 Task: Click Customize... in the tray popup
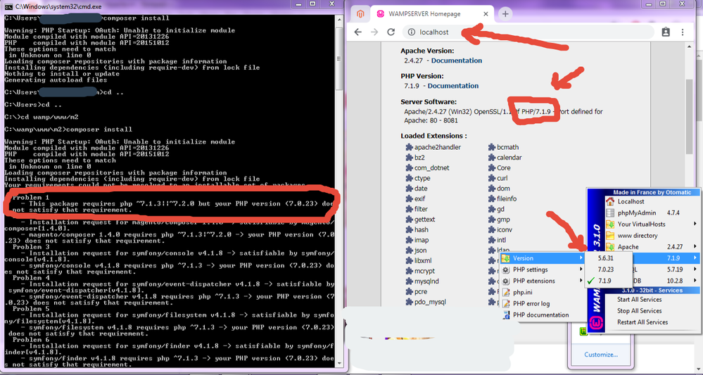pos(601,355)
